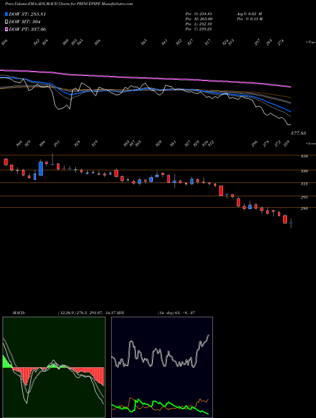Click the 339 price level label
316x418 pixels.
pyautogui.click(x=304, y=172)
